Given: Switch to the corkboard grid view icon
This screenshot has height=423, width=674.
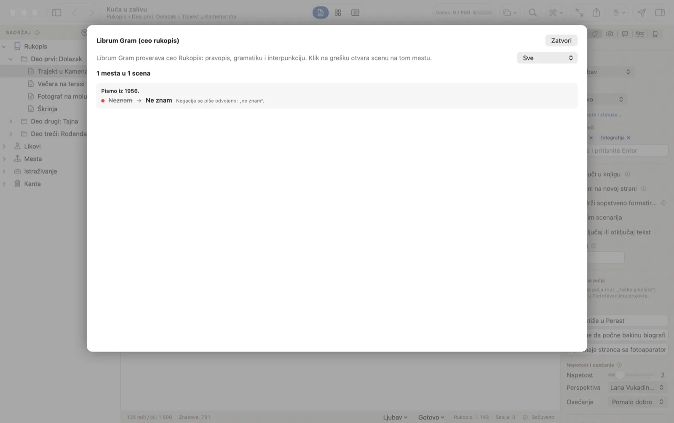Looking at the screenshot, I should point(338,13).
